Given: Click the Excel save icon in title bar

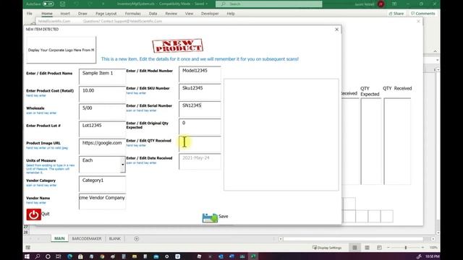Looking at the screenshot, I should (63, 4).
